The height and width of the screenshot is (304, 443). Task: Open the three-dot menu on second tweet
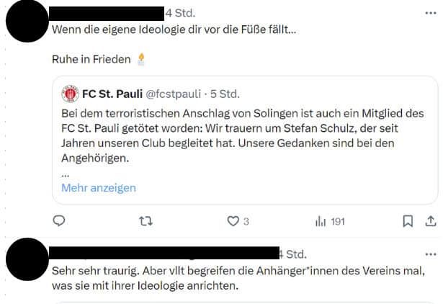[x=431, y=254]
